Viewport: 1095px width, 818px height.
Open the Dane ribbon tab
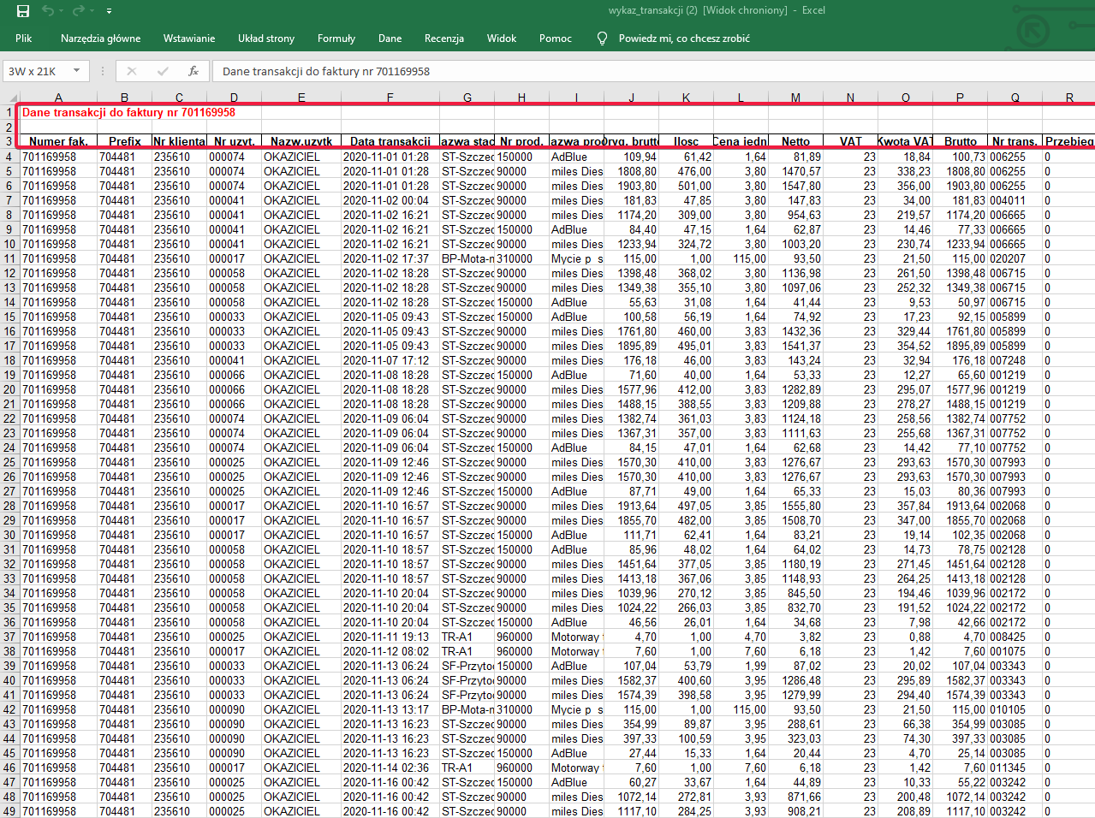coord(390,39)
